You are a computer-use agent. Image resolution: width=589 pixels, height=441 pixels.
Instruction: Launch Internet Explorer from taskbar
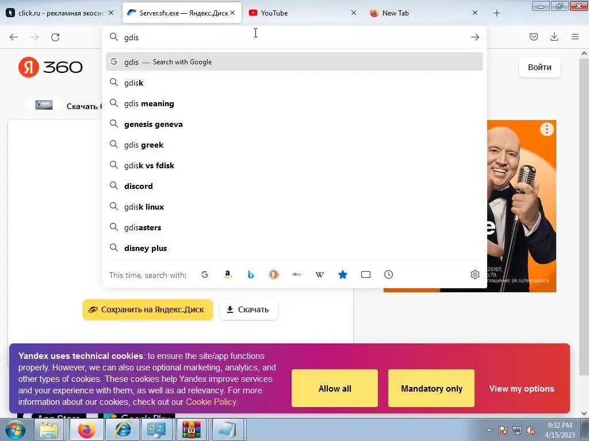click(x=122, y=430)
